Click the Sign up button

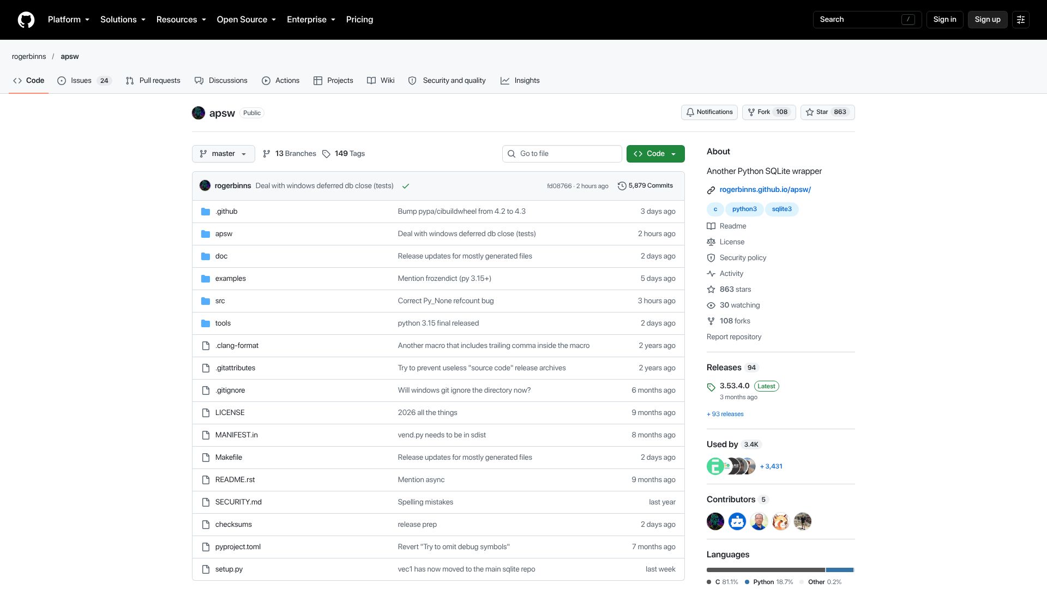click(x=988, y=20)
